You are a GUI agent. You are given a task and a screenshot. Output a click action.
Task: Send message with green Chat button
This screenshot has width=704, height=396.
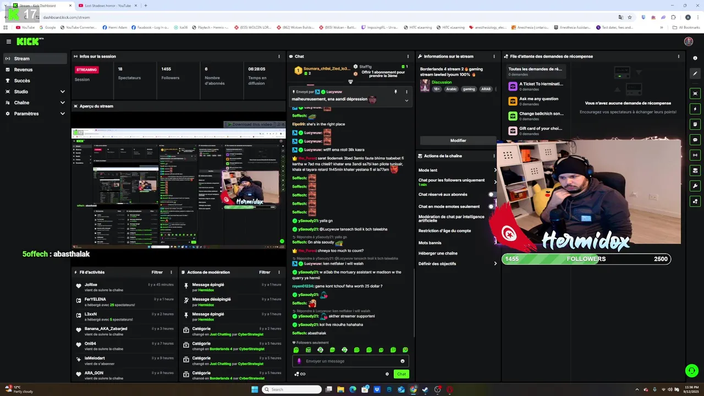pyautogui.click(x=402, y=374)
